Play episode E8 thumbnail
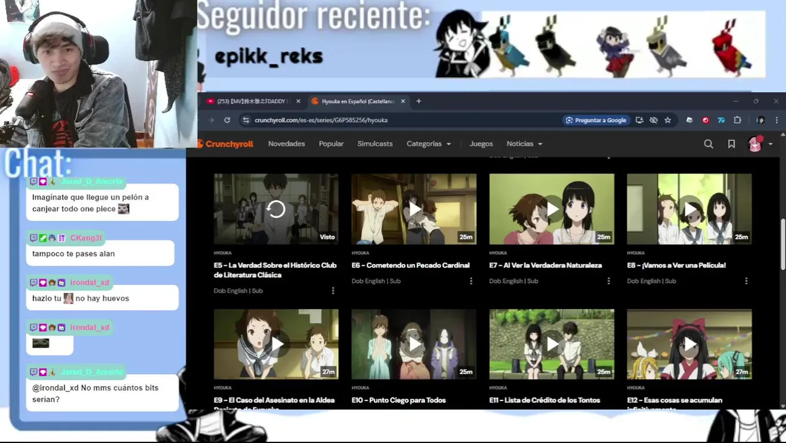This screenshot has width=786, height=443. tap(689, 209)
